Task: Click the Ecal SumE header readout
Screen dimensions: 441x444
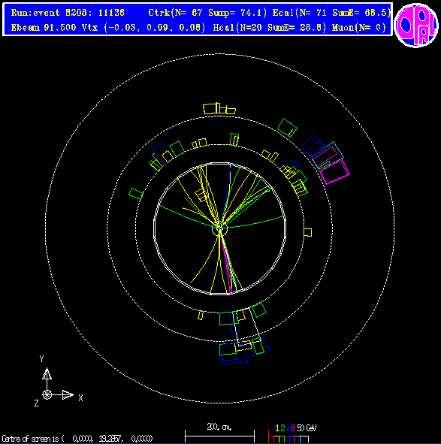Action: (x=331, y=13)
